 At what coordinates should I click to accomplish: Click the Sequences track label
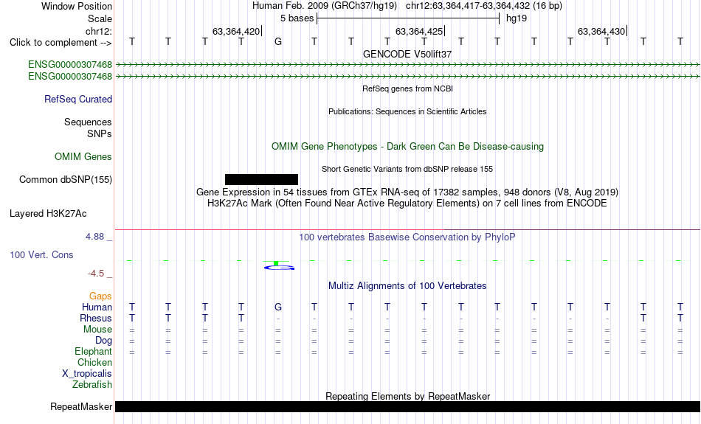(88, 122)
